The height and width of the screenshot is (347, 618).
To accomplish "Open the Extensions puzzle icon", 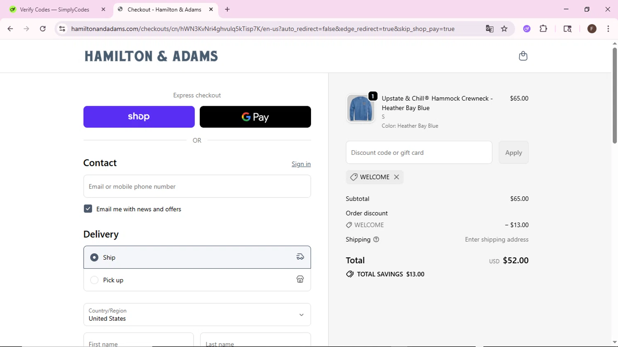I will 543,29.
